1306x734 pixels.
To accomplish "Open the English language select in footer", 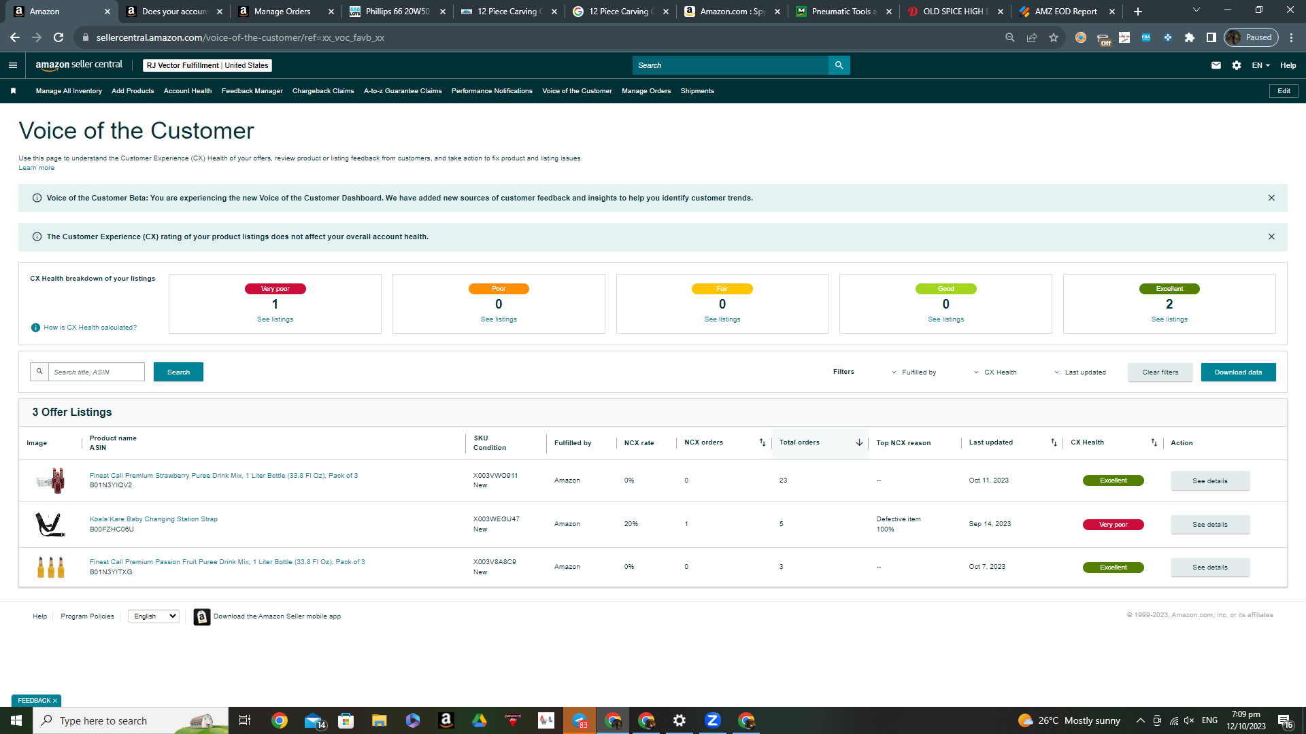I will point(154,616).
